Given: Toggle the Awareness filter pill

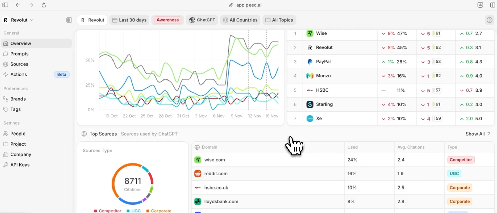Looking at the screenshot, I should point(168,20).
